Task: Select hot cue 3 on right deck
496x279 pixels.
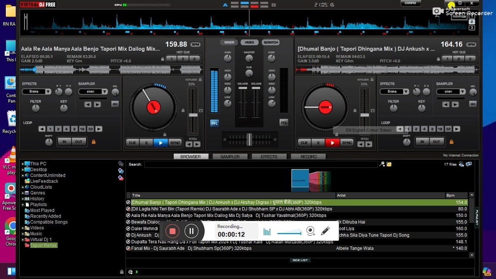Action: point(470,59)
